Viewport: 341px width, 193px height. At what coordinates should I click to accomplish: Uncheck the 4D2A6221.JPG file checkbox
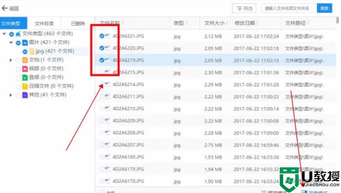[x=102, y=36]
